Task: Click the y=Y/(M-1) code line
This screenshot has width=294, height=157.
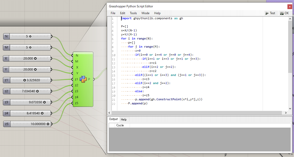Action: point(129,34)
